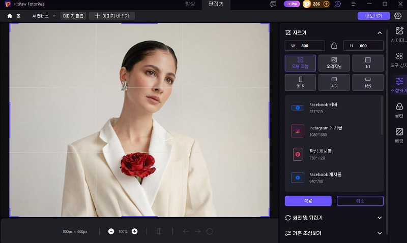Click the reset circular arrow icon
The image size is (407, 243).
[x=210, y=231]
